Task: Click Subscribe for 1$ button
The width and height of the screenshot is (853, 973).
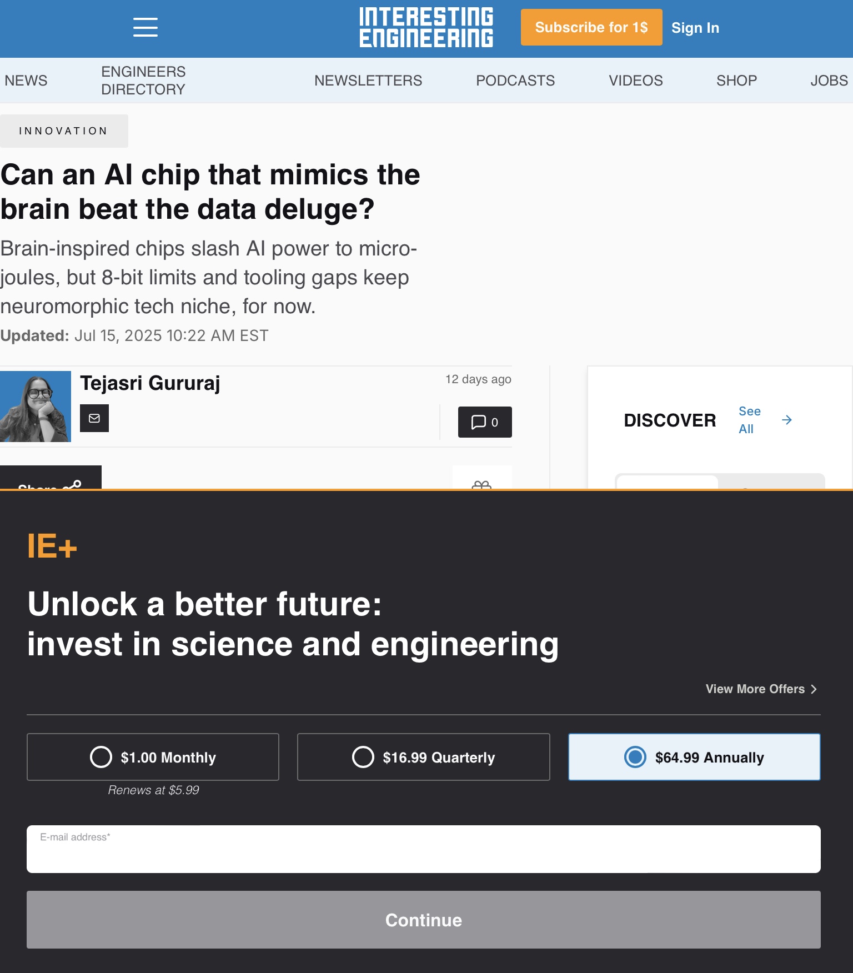Action: 591,27
